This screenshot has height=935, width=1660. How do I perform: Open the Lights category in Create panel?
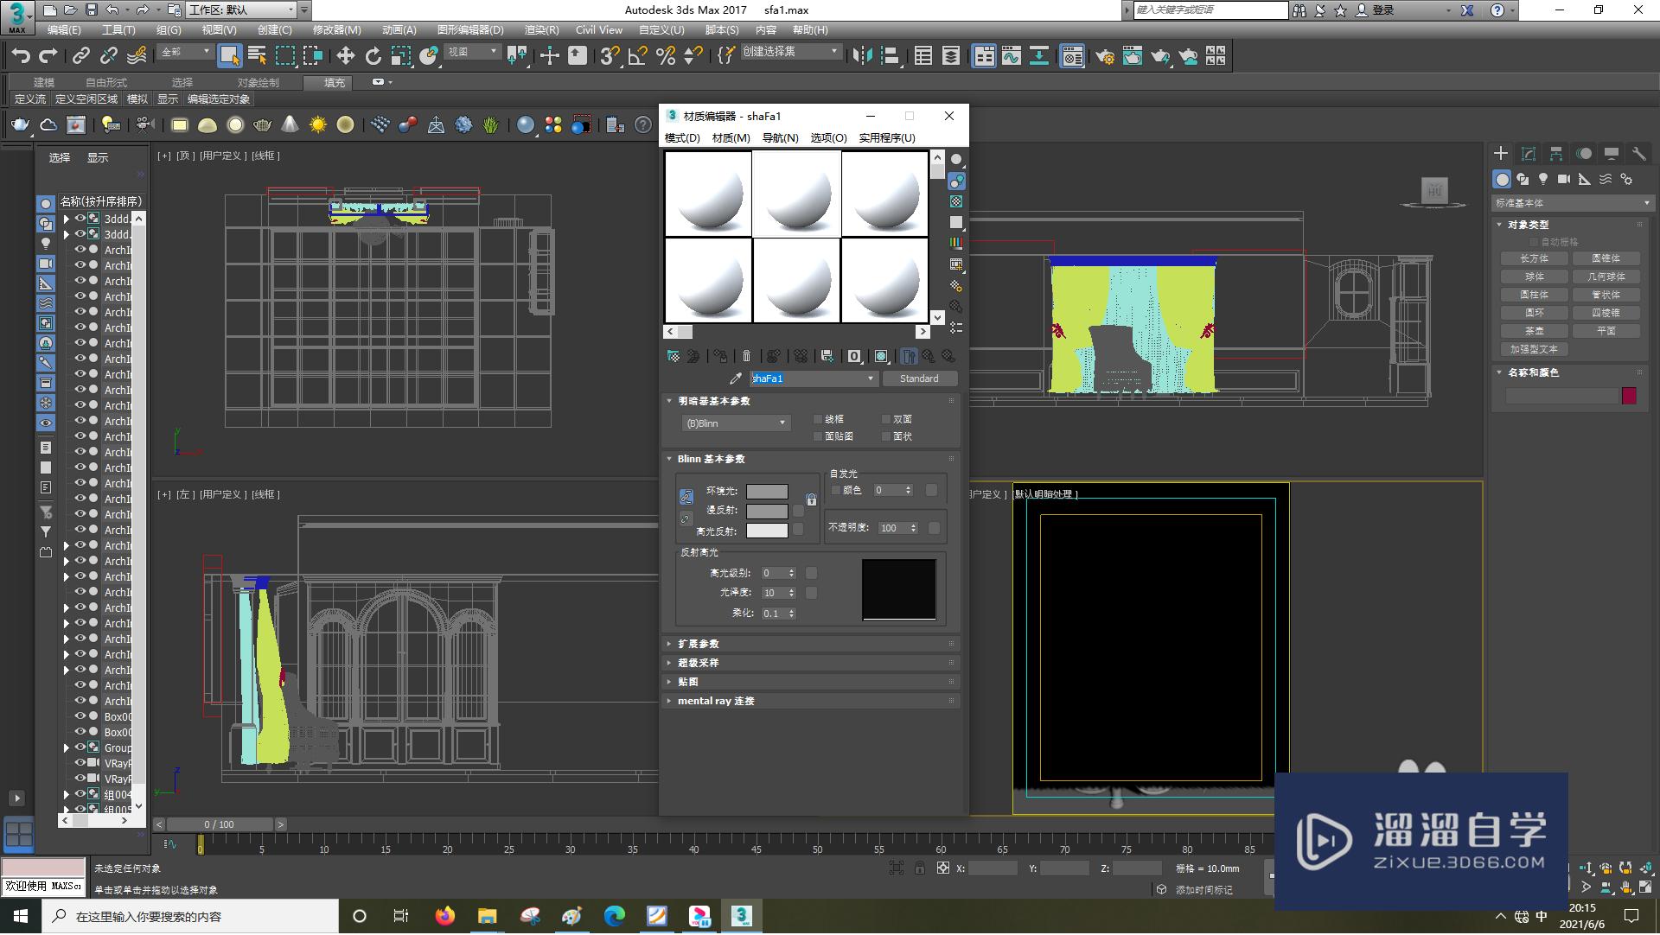coord(1543,179)
